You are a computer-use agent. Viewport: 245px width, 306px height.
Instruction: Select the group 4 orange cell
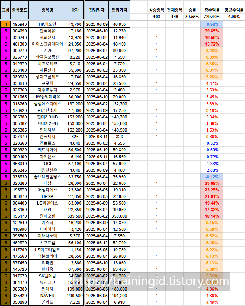(6, 24)
